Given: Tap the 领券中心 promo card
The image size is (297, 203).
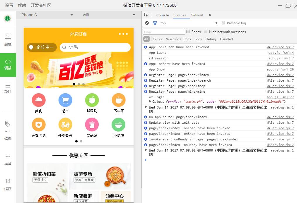Looking at the screenshot, I should [115, 197].
